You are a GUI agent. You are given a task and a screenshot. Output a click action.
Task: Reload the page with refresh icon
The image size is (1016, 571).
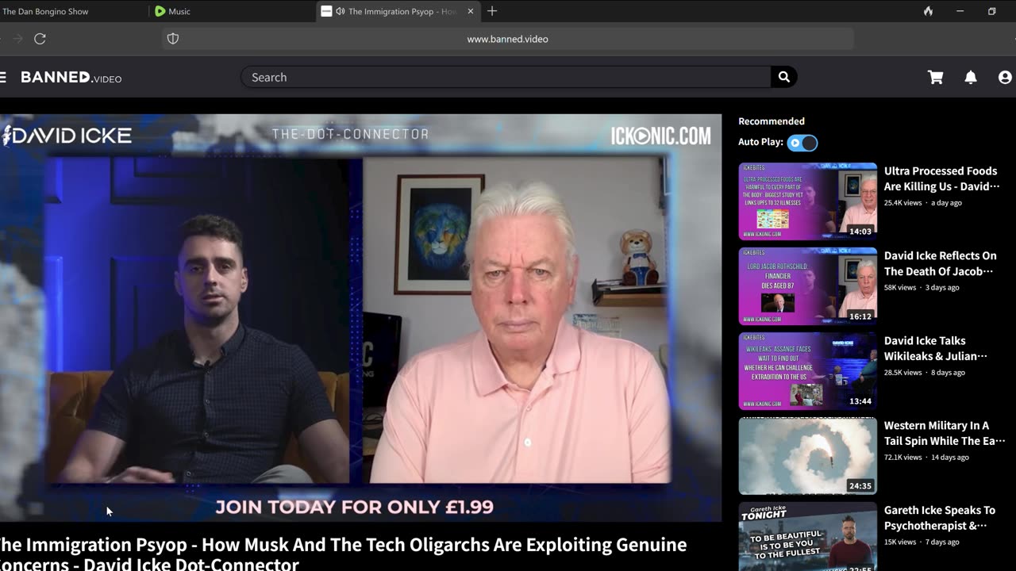tap(40, 39)
